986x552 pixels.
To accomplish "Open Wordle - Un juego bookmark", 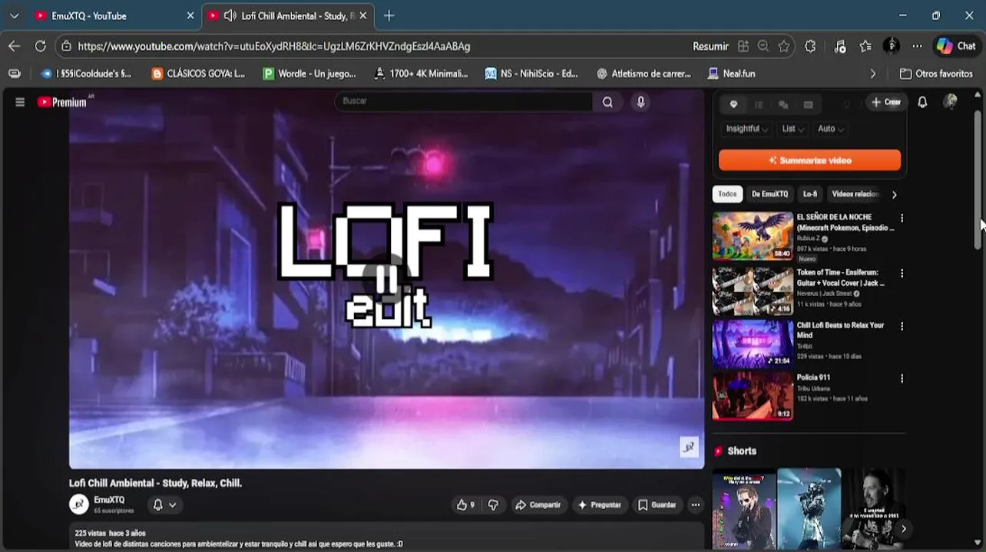I will pos(309,74).
